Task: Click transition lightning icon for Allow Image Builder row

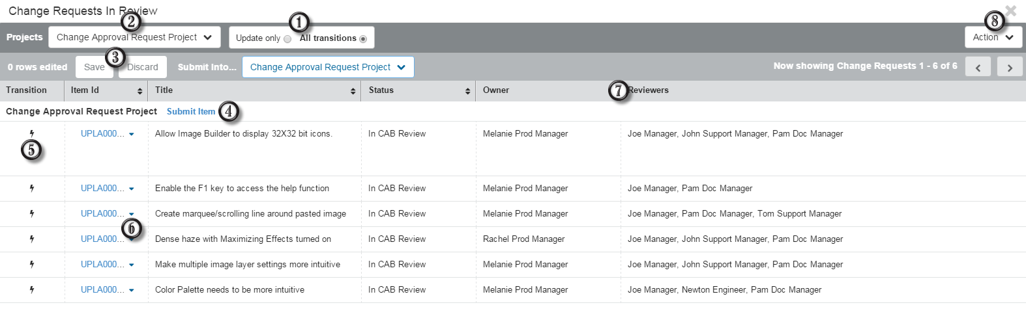Action: pos(31,133)
